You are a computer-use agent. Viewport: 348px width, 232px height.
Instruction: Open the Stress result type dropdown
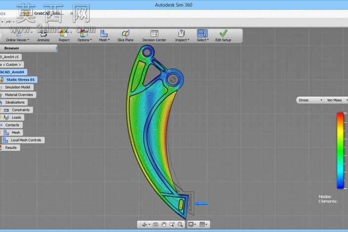pos(310,100)
